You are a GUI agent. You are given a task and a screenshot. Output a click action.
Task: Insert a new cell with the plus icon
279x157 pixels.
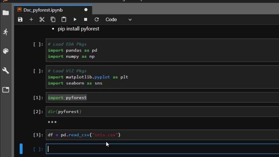pyautogui.click(x=31, y=19)
